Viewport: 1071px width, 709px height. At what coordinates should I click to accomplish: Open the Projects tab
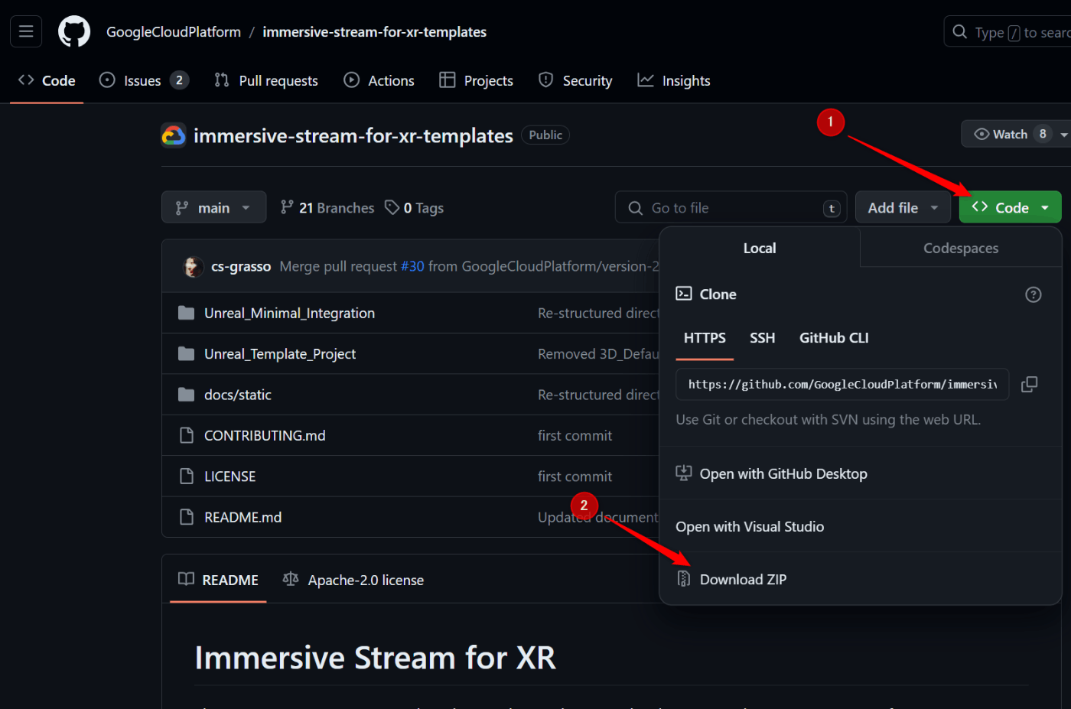click(477, 80)
